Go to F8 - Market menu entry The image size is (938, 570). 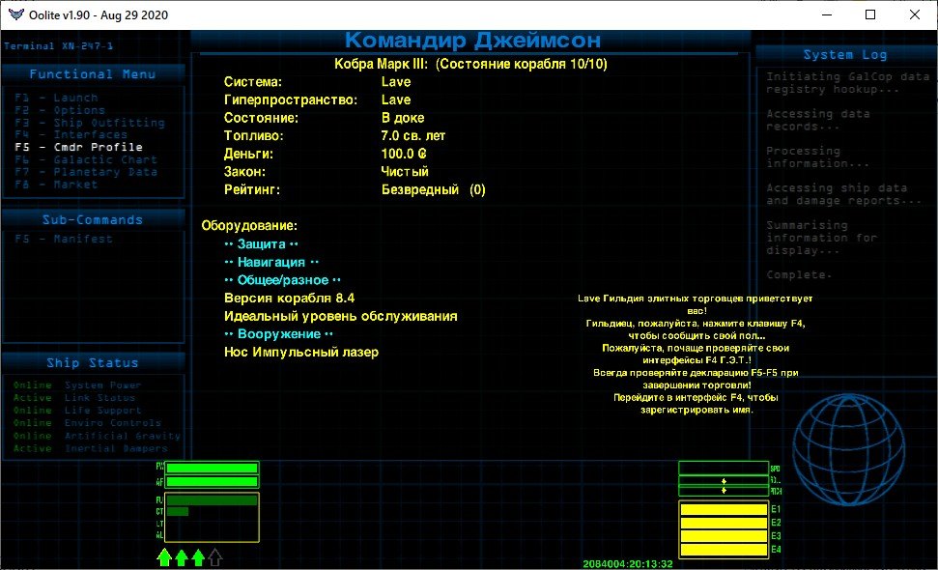pos(56,185)
